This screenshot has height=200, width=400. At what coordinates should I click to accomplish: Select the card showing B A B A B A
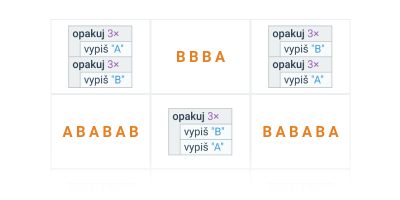tap(300, 131)
